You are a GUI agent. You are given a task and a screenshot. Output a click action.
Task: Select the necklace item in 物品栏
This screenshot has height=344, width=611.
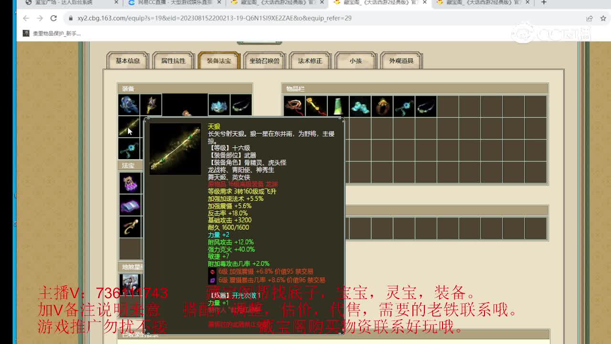[x=426, y=106]
